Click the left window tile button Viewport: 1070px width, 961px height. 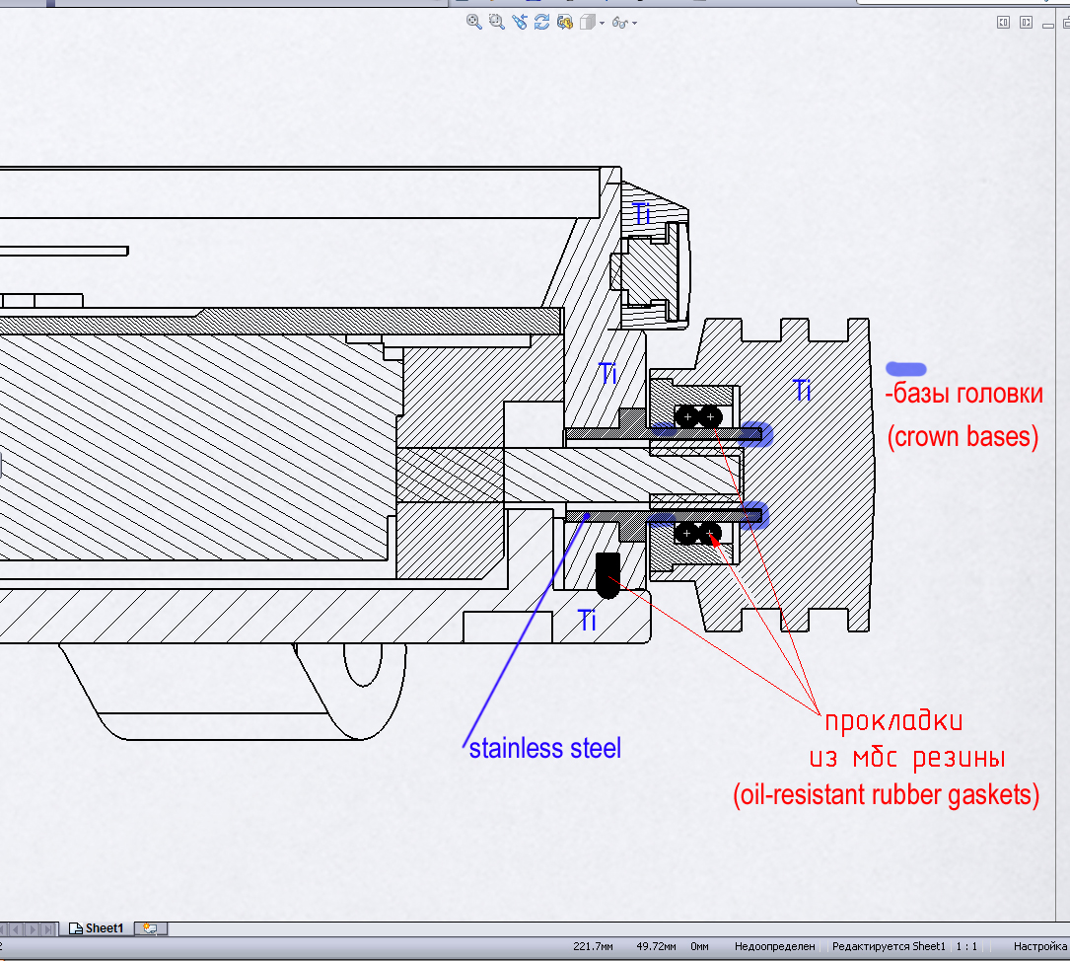click(1004, 22)
